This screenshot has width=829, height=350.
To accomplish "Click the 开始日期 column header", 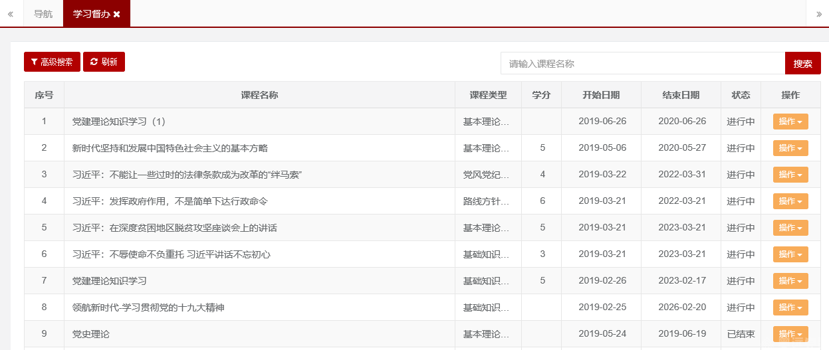I will (x=601, y=95).
